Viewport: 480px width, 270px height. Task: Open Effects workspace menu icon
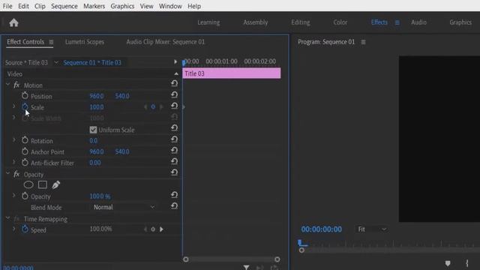pyautogui.click(x=397, y=22)
